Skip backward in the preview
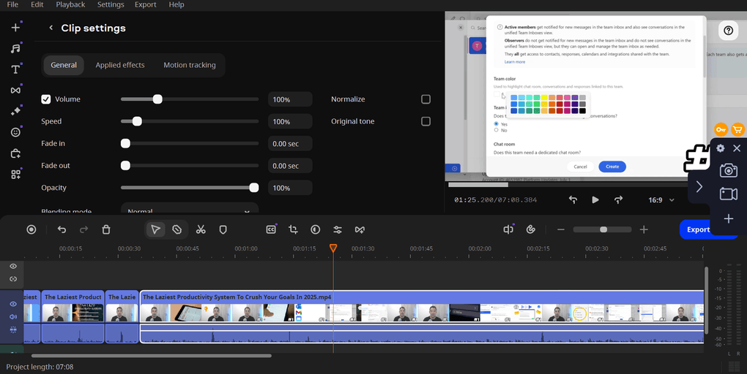 coord(573,200)
